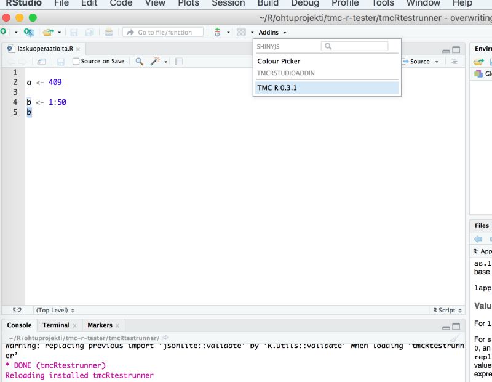Click the Source button
Viewport: 492px width, 382px height.
[x=416, y=62]
